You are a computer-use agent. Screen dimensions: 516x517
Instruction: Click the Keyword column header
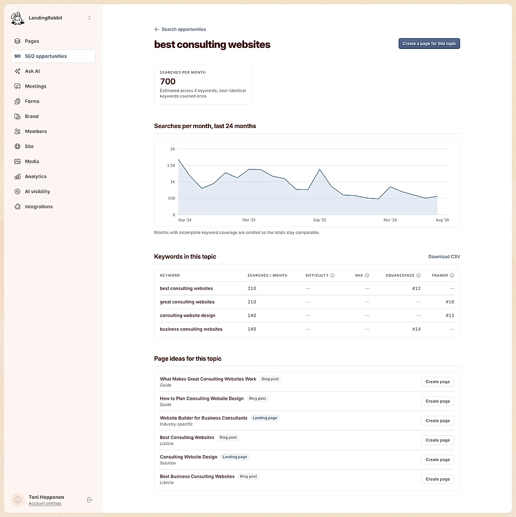[170, 275]
